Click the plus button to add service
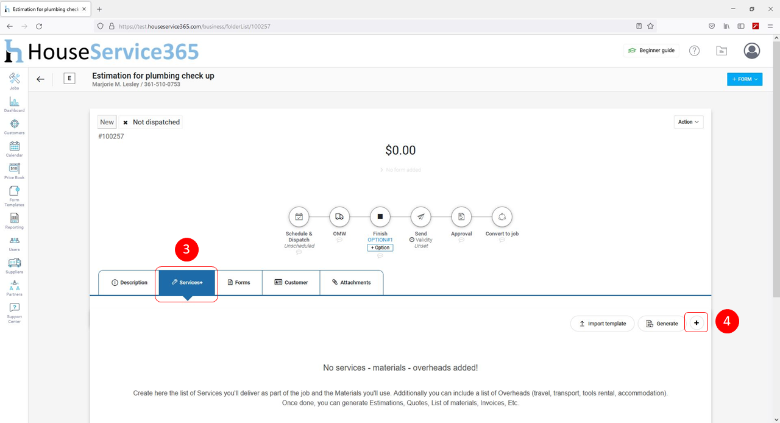Image resolution: width=780 pixels, height=423 pixels. click(697, 323)
